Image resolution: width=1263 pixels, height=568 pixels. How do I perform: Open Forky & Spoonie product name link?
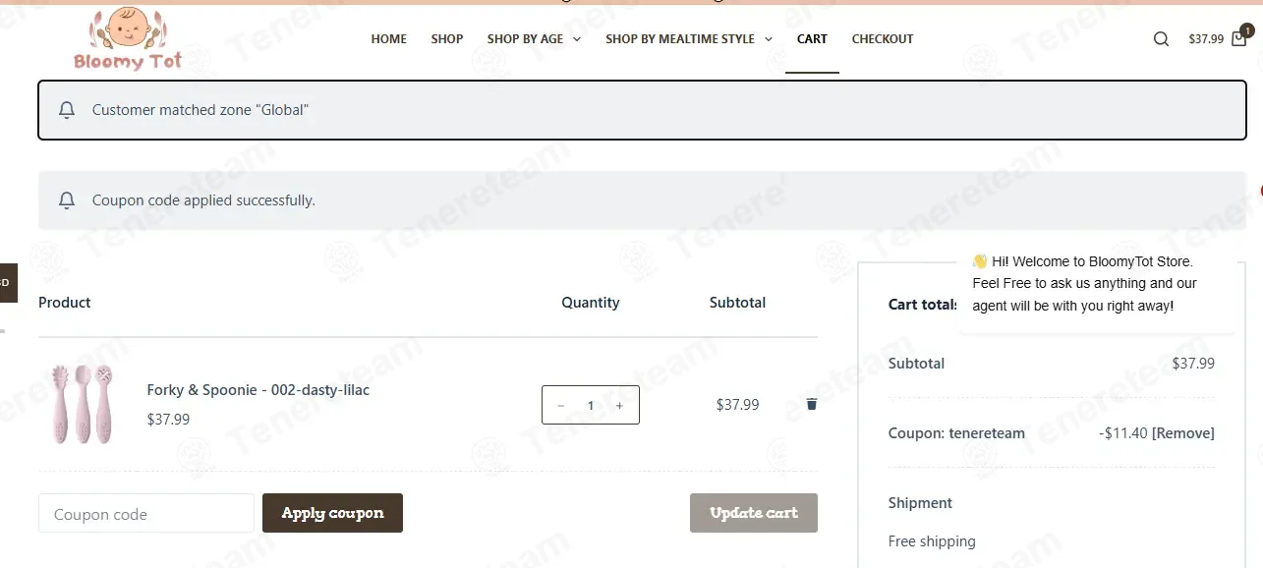click(258, 390)
